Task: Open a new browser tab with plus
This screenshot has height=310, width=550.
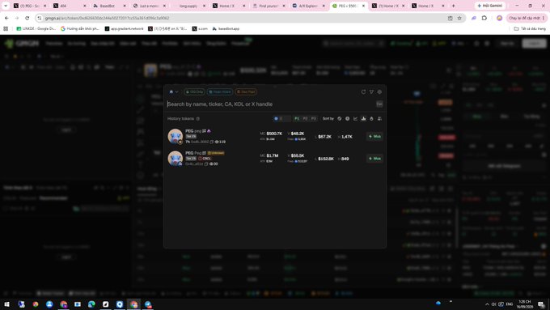Action: [x=453, y=6]
